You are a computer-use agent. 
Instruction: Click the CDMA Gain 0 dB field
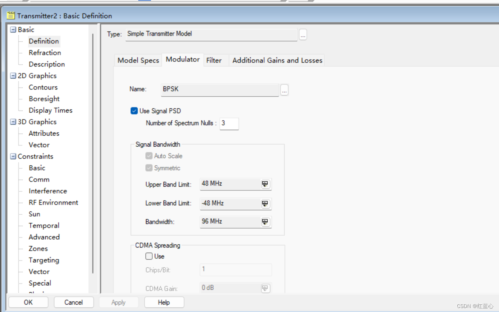[230, 288]
